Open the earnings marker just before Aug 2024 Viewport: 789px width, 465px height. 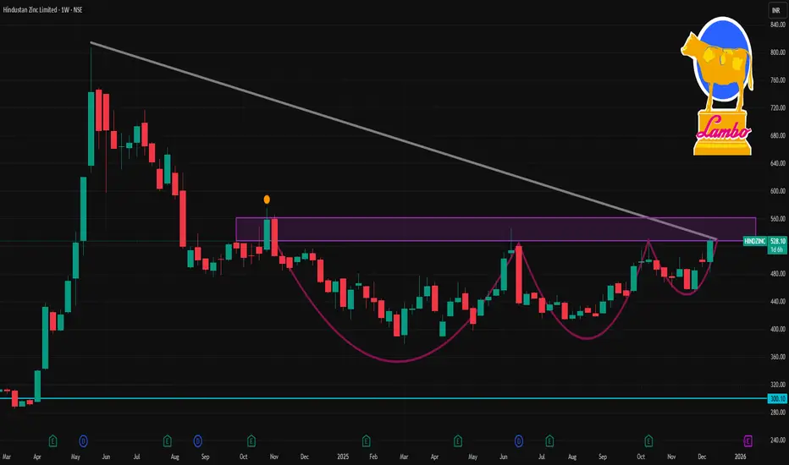(167, 440)
